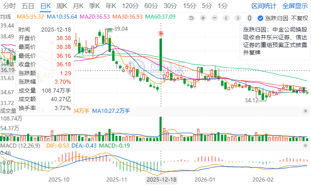Switch to the 周K weekly chart tab
Screen dimensions: 311x188
click(x=62, y=6)
